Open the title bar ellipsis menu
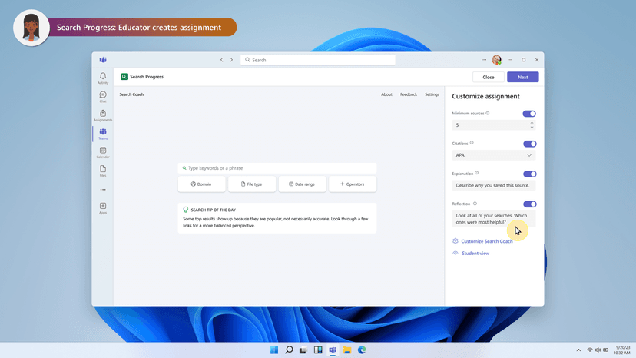 [484, 60]
